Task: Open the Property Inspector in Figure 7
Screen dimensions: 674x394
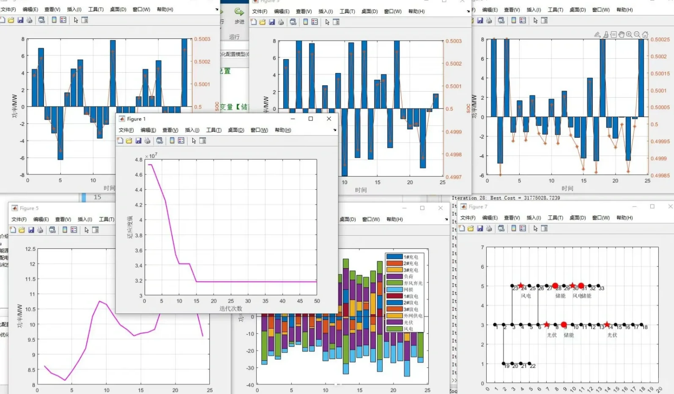Action: 544,228
